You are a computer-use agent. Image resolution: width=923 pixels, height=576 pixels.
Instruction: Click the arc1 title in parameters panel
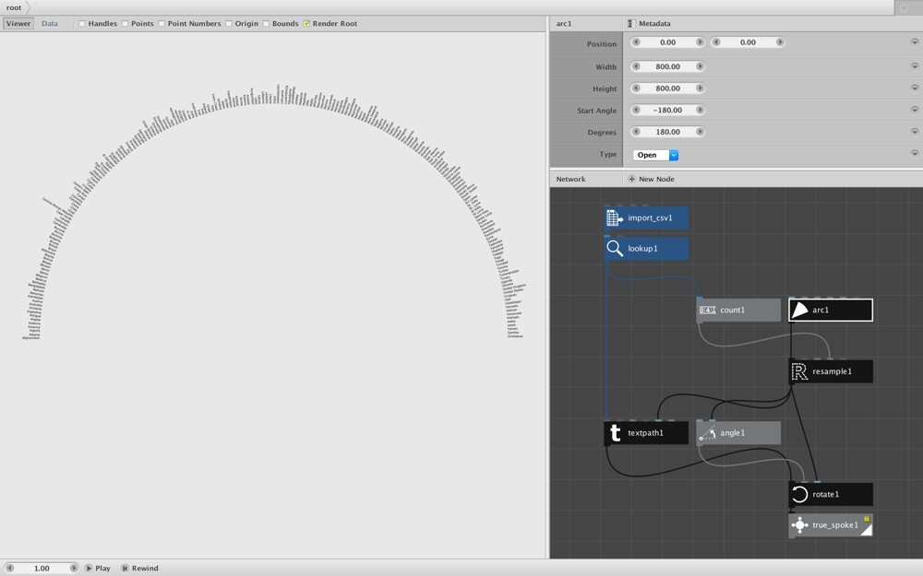tap(563, 24)
